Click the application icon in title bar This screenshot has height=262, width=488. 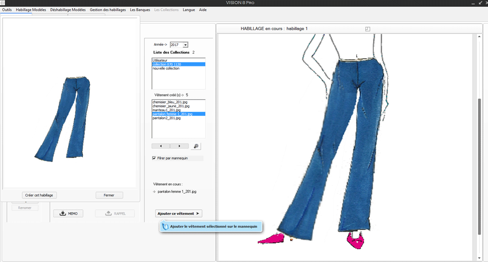click(3, 3)
